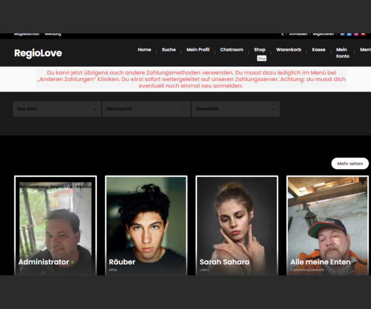Click the partially visible Mem… menu item
The height and width of the screenshot is (309, 371).
coord(365,50)
